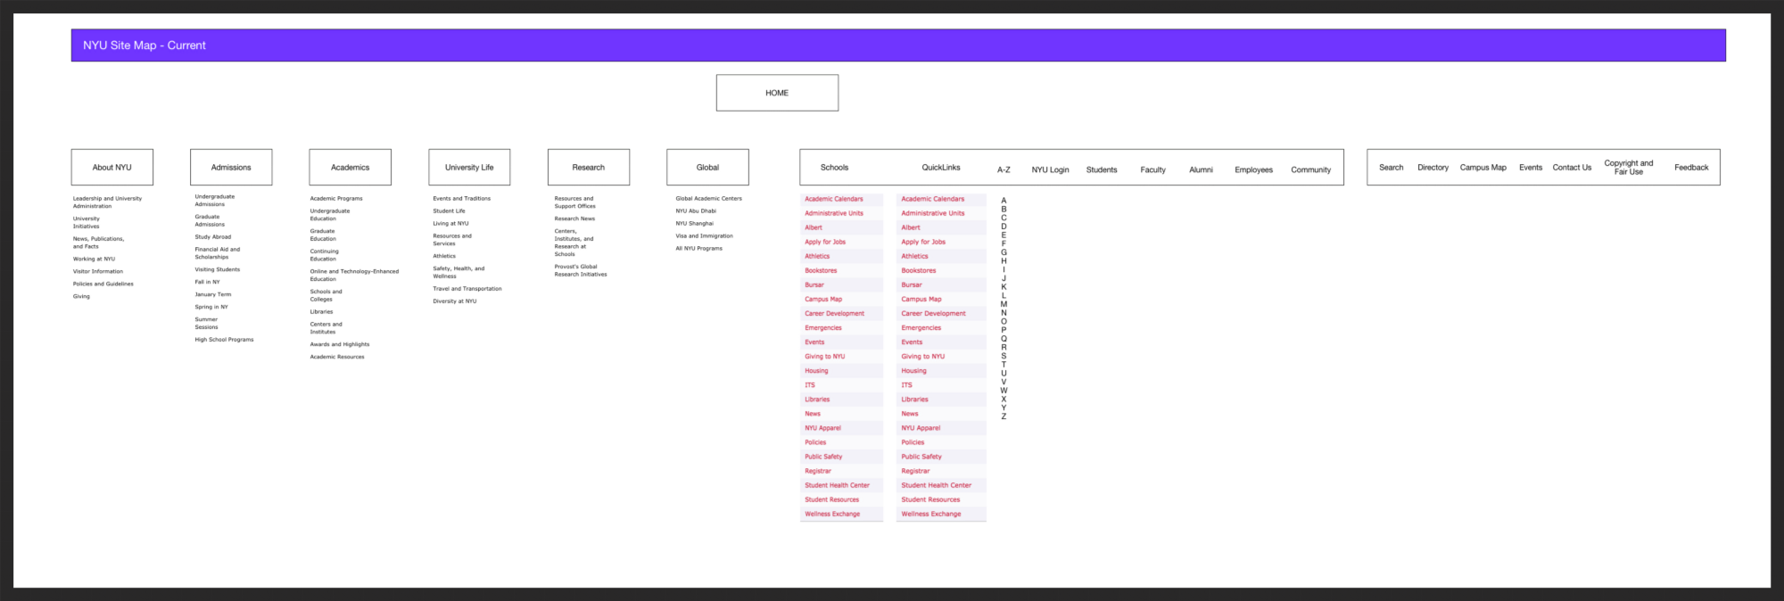Open Albert link under Schools
Screen dimensions: 1784x601
pos(814,227)
